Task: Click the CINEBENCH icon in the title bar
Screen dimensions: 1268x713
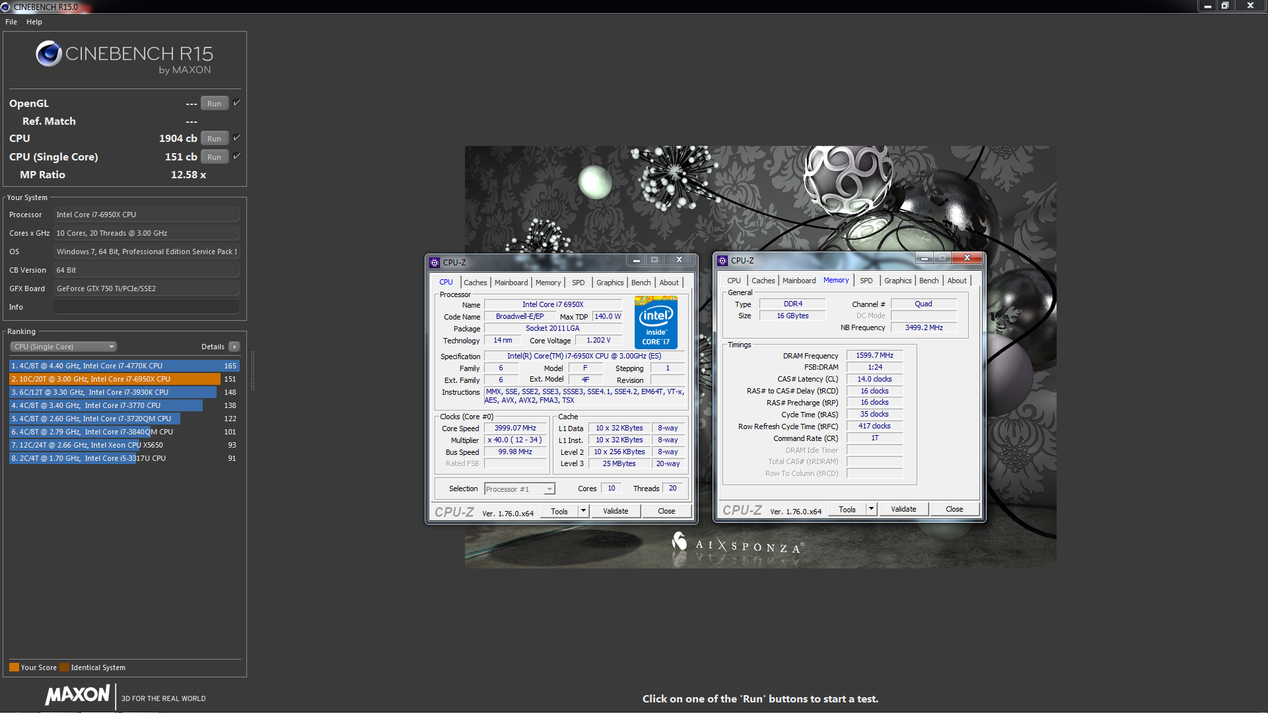Action: tap(7, 7)
